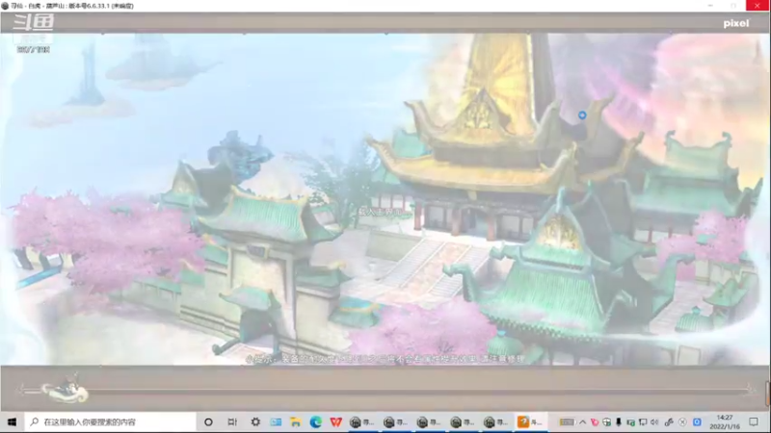
Task: Open Cortana circle icon on taskbar
Action: pyautogui.click(x=208, y=421)
